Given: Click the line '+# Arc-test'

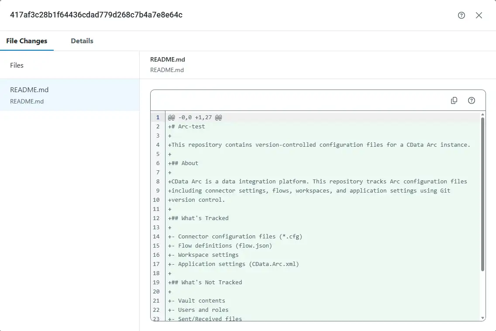Looking at the screenshot, I should 186,127.
